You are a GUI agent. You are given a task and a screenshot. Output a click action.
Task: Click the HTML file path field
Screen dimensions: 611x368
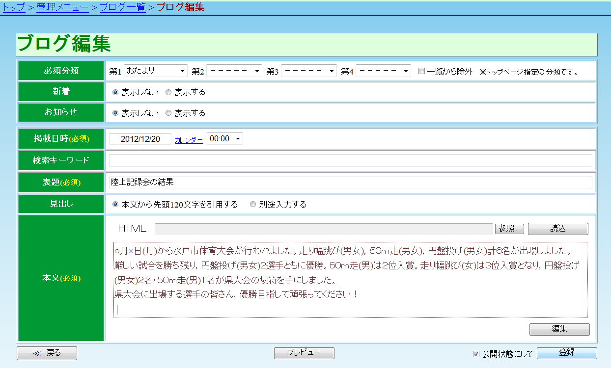(324, 229)
